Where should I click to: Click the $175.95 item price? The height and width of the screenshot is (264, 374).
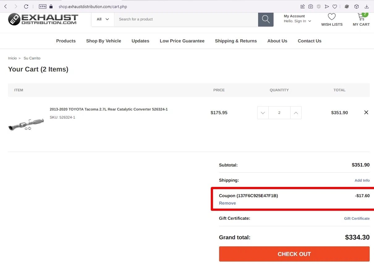219,113
